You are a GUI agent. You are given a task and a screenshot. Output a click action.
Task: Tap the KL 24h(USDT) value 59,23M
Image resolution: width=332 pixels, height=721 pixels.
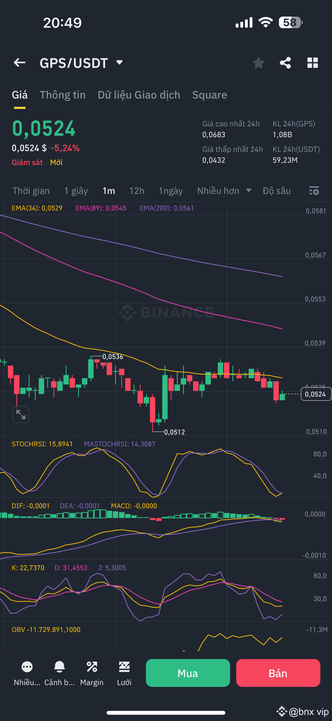(x=285, y=160)
